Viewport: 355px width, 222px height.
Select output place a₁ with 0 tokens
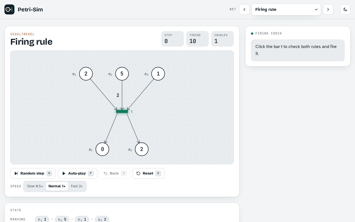point(102,149)
